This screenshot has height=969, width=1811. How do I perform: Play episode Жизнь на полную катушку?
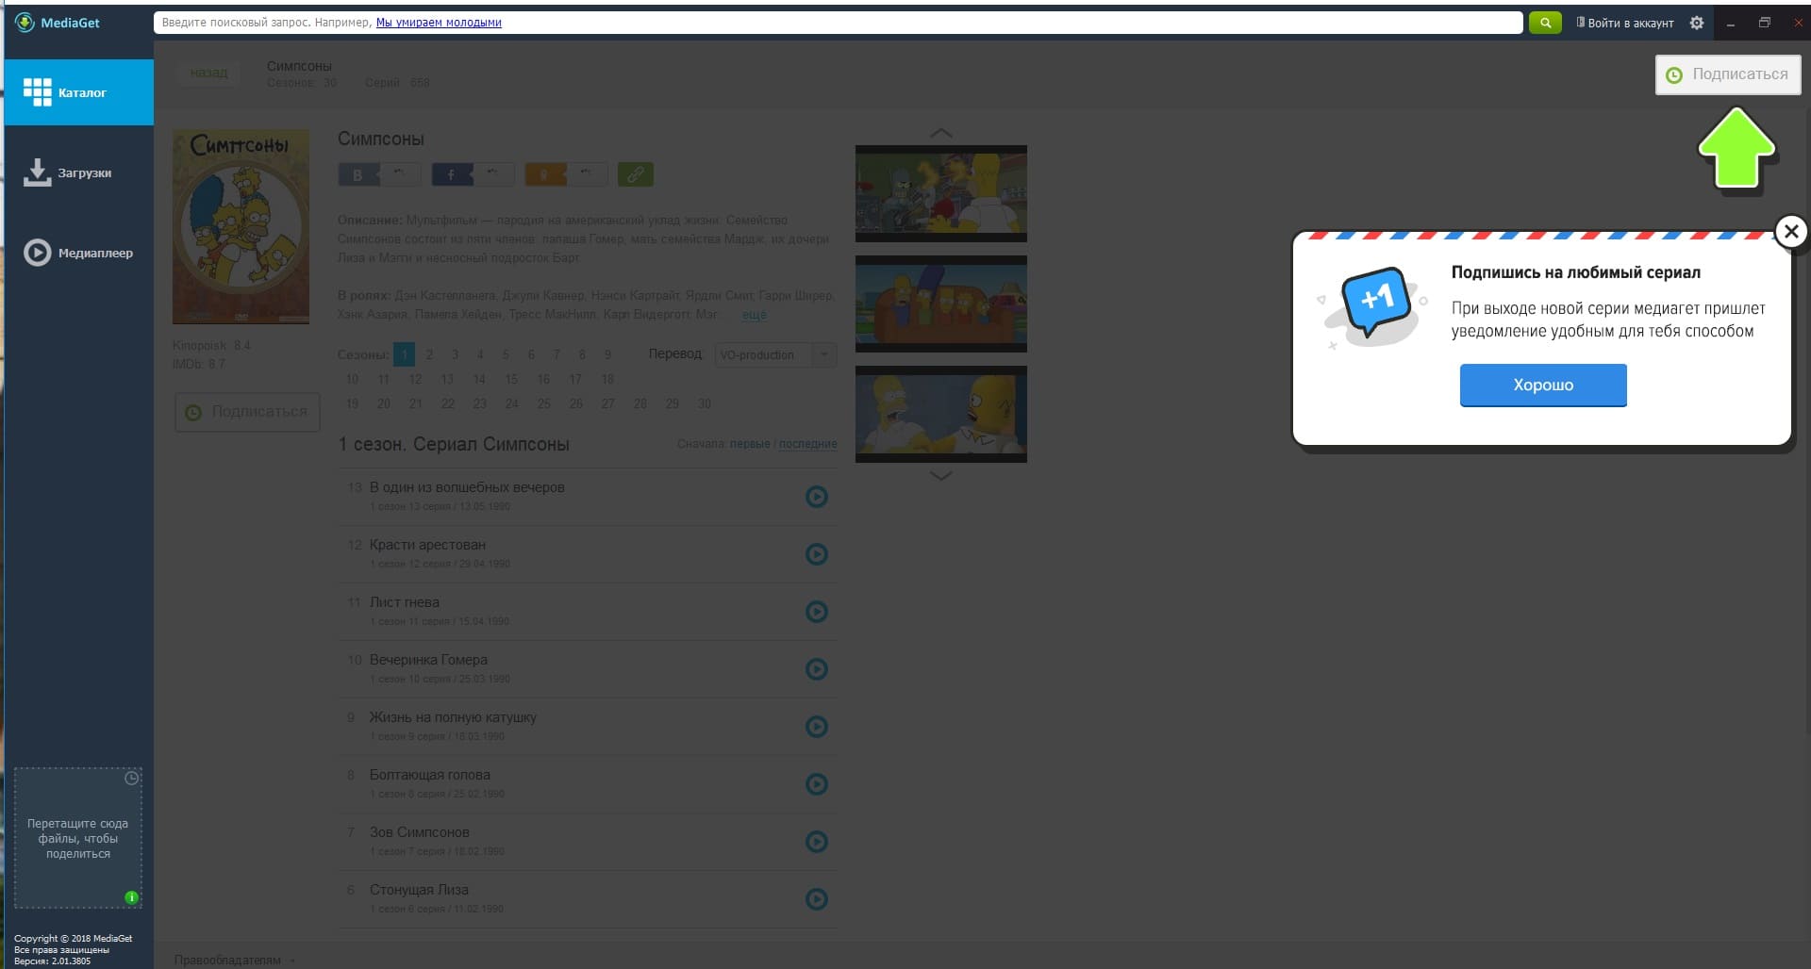click(x=817, y=727)
